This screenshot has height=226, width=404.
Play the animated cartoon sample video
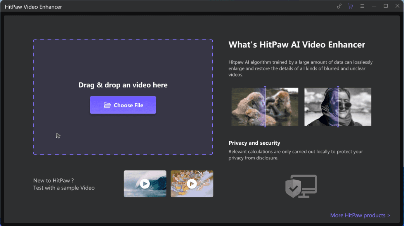(192, 183)
